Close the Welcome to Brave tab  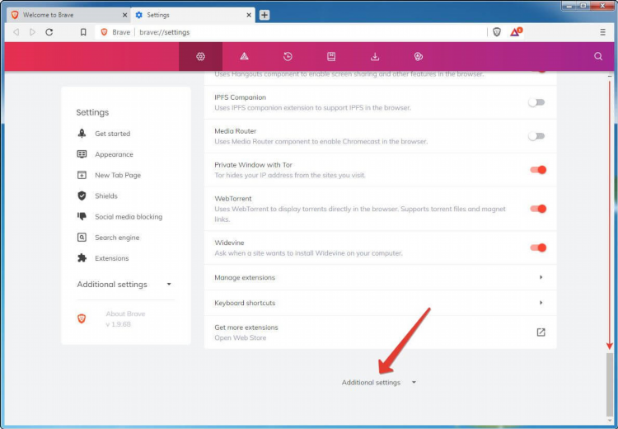pos(124,15)
